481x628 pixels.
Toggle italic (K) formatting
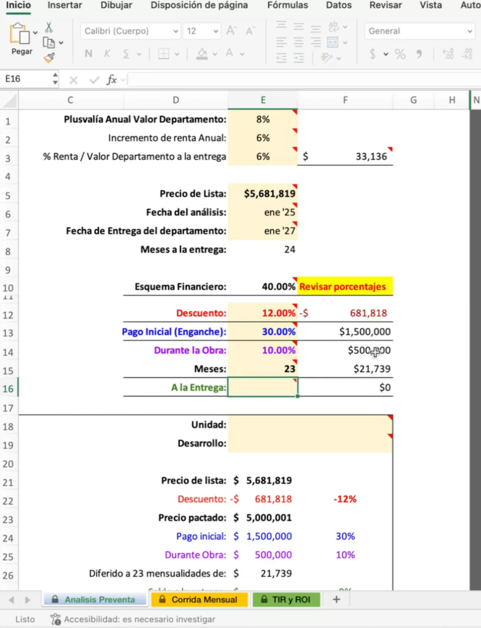pos(107,53)
